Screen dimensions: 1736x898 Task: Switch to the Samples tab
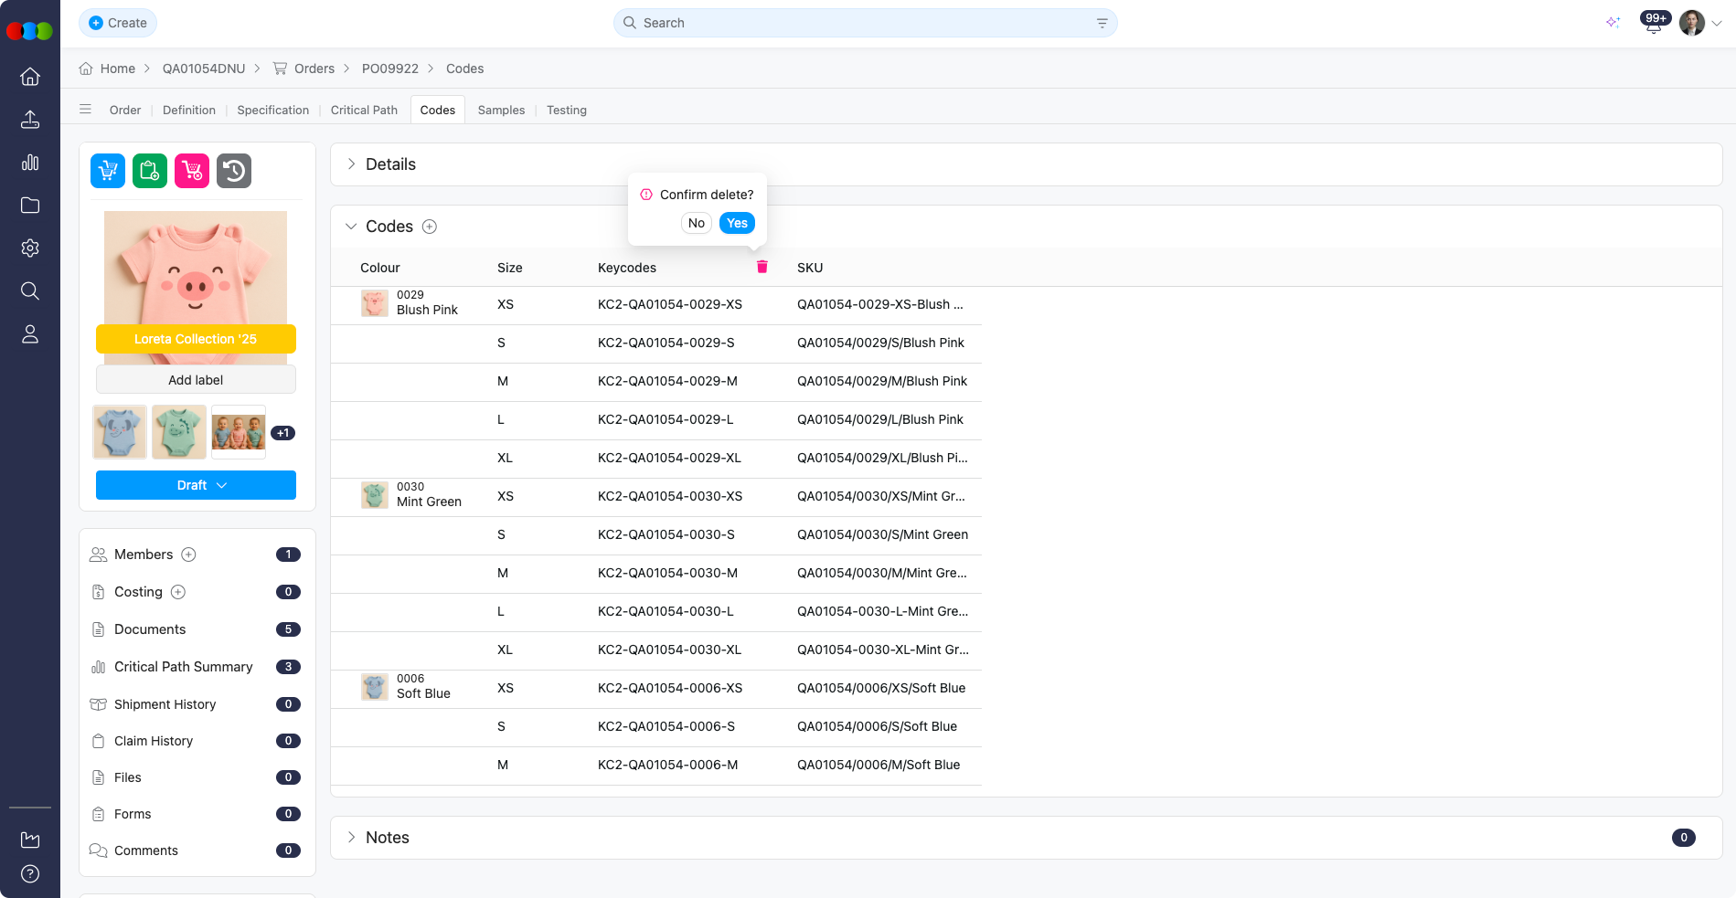click(x=501, y=110)
